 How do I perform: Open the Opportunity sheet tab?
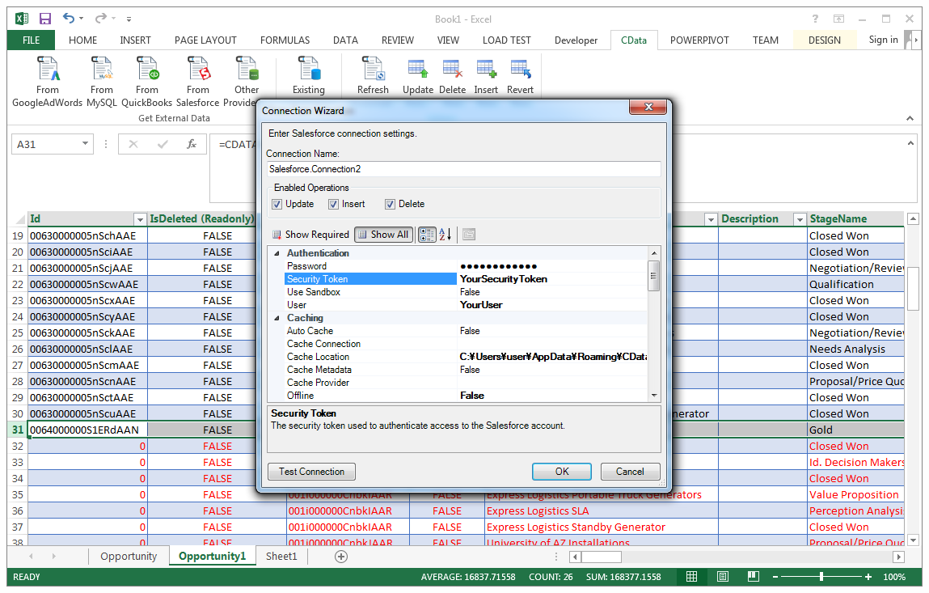(x=129, y=557)
